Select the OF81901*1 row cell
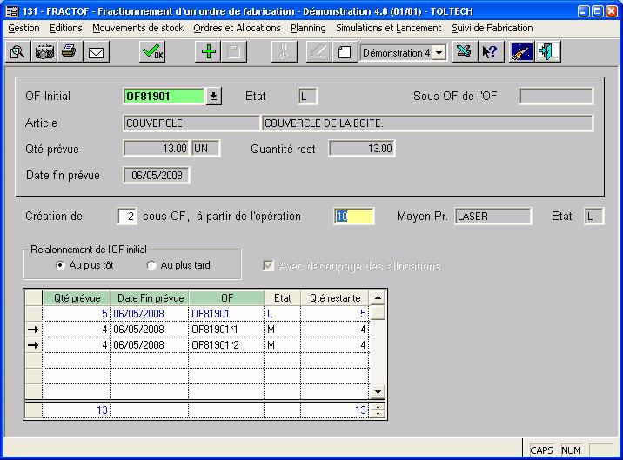Screen dimensions: 623x460 (x=226, y=330)
